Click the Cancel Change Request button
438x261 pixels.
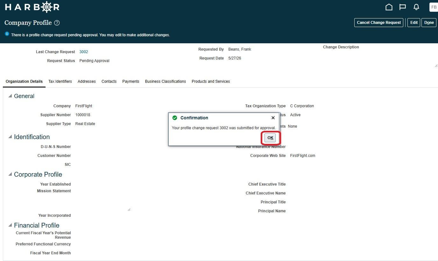pyautogui.click(x=379, y=23)
